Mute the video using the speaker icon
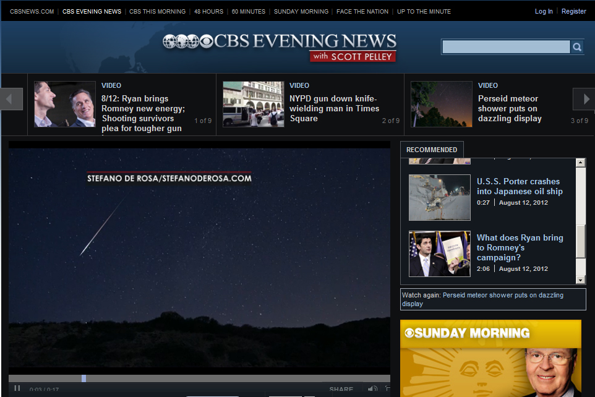This screenshot has height=397, width=595. point(372,390)
